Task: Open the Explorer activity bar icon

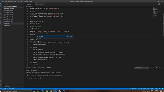Action: [1, 5]
